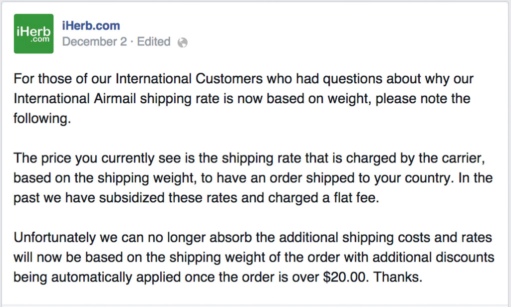This screenshot has height=307, width=511.
Task: Click the "International Airmail" phrase
Action: (x=75, y=99)
